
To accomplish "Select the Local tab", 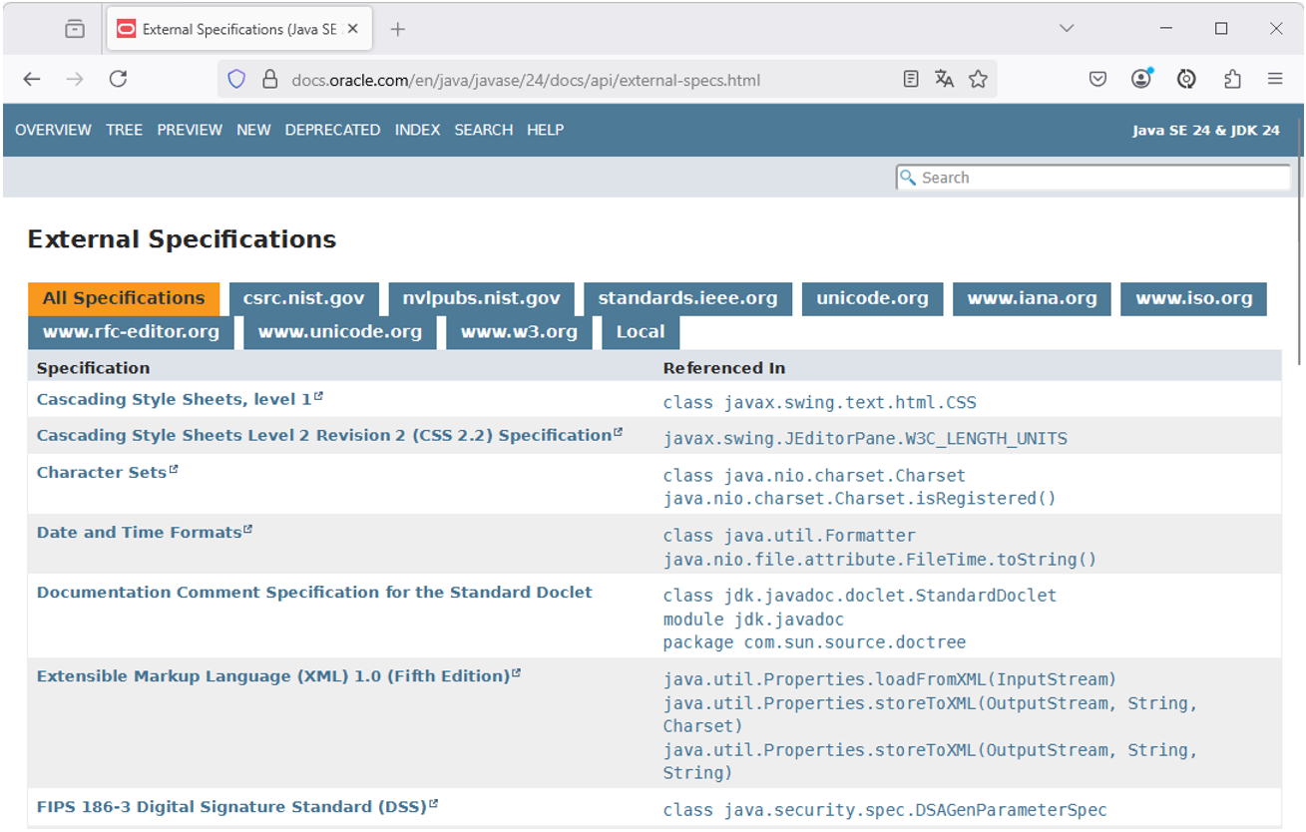I will click(641, 332).
